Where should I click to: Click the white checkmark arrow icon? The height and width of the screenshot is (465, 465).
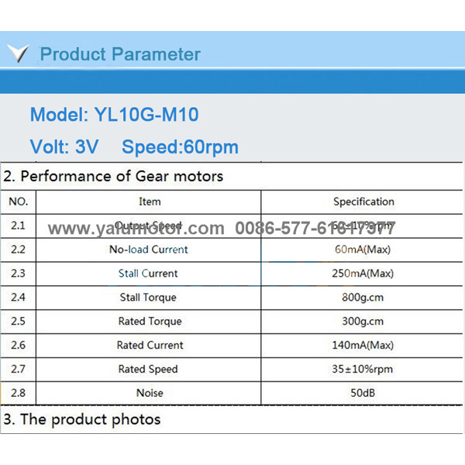[x=19, y=53]
